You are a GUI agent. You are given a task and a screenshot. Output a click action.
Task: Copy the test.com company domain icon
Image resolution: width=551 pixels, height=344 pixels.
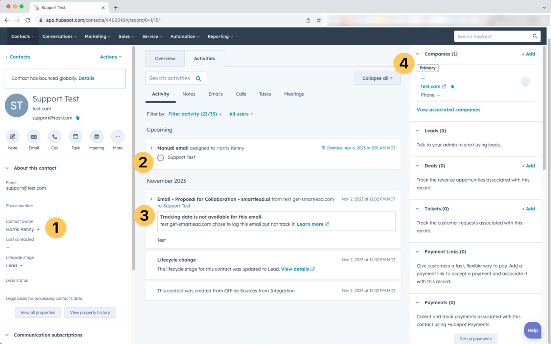coord(452,87)
